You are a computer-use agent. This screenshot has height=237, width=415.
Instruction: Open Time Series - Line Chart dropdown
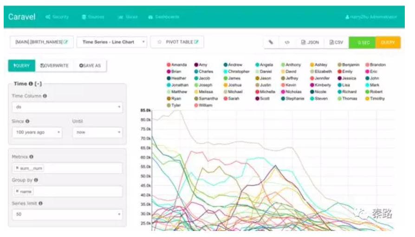(x=112, y=42)
